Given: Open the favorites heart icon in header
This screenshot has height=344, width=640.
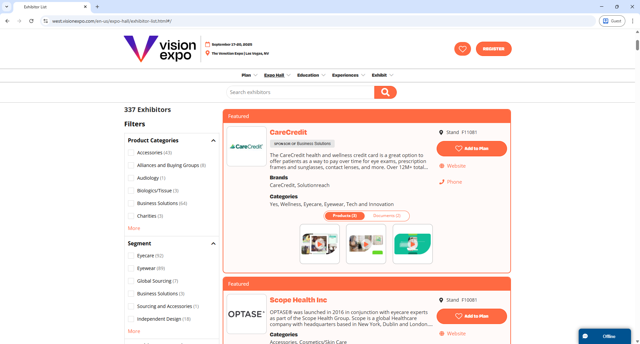Looking at the screenshot, I should pyautogui.click(x=462, y=49).
